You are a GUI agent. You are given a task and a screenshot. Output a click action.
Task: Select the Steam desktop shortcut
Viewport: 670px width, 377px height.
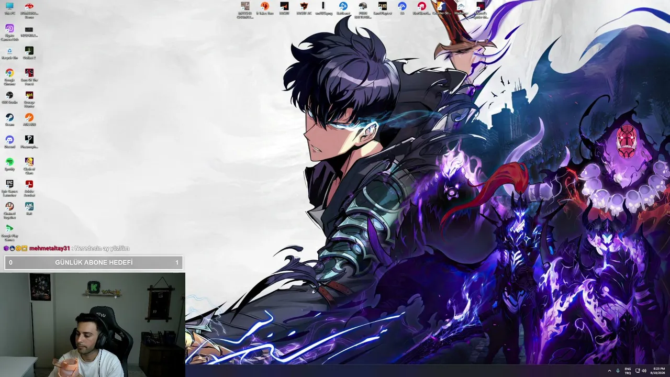9,120
